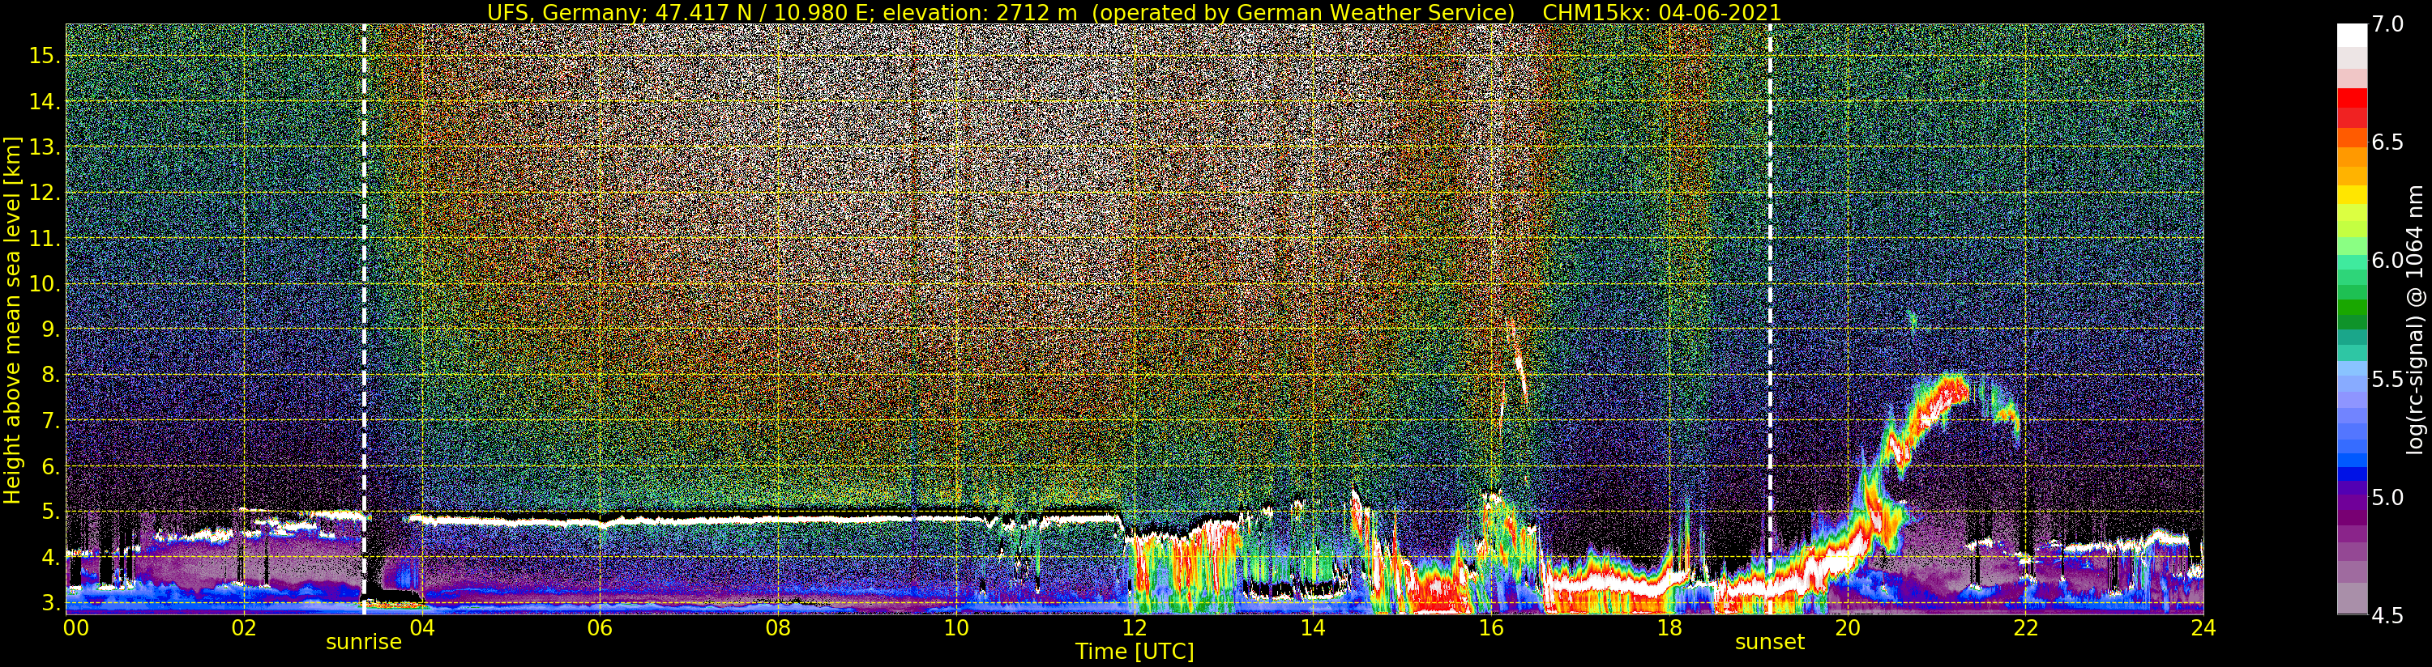
Task: Click the '4.5' colorbar tick value
Action: tap(2387, 616)
